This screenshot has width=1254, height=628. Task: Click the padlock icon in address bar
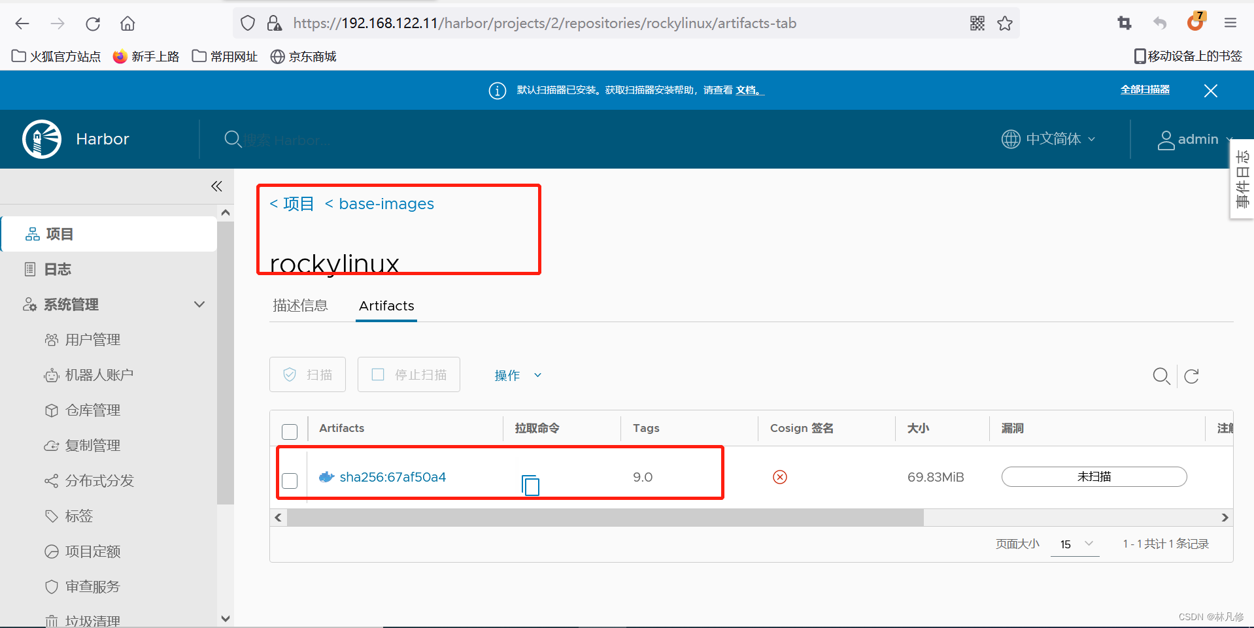(x=275, y=24)
